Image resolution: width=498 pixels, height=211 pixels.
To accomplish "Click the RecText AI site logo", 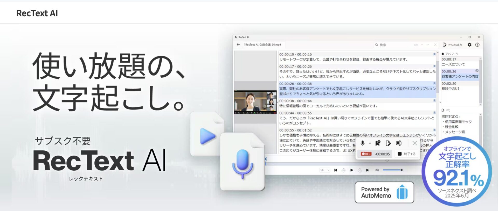I will point(37,13).
